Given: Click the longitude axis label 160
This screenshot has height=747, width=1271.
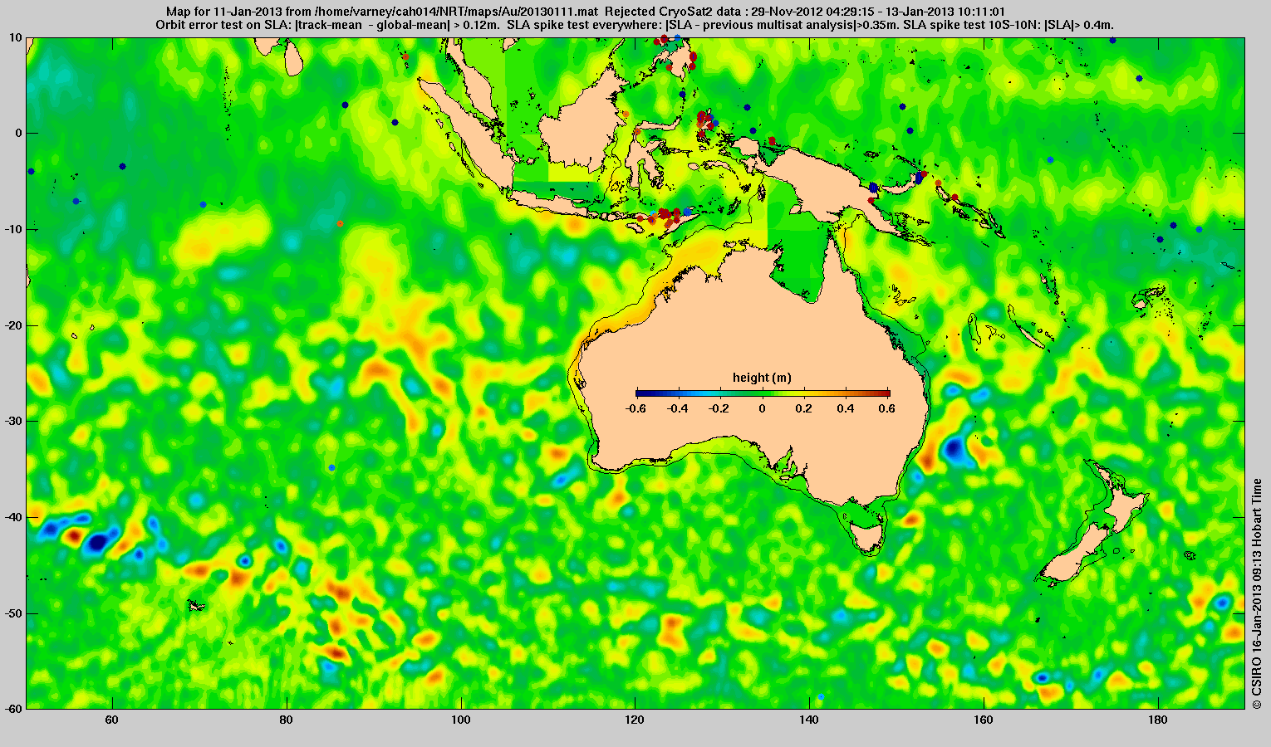Looking at the screenshot, I should coord(984,720).
